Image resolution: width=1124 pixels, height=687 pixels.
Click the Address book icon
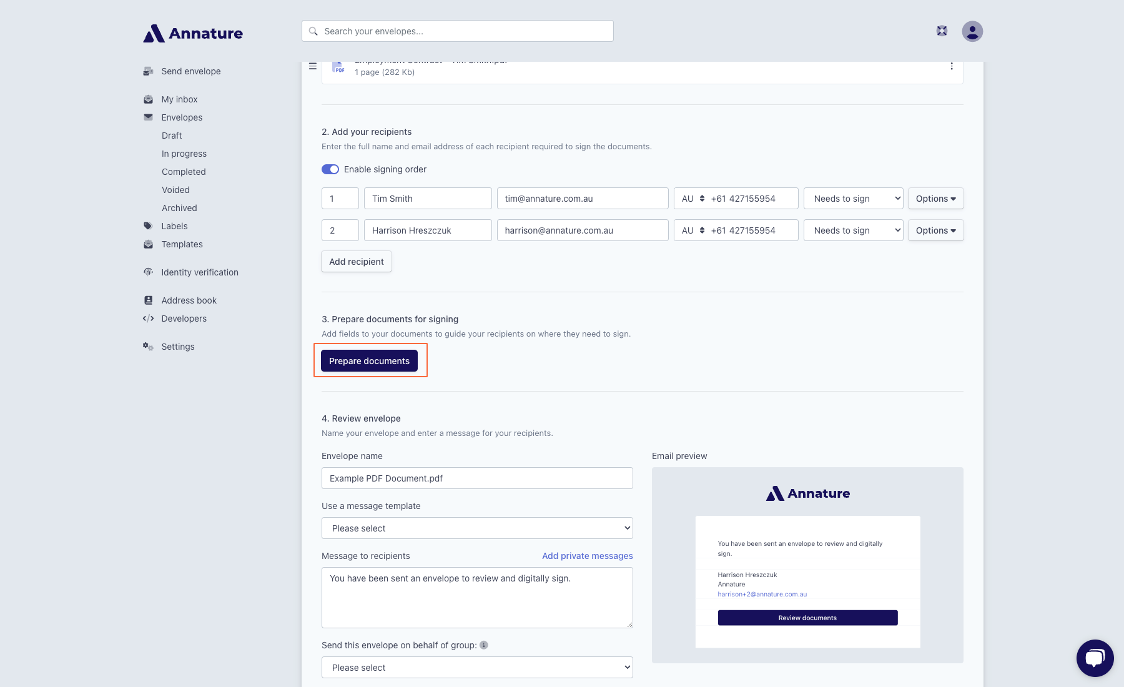tap(148, 300)
